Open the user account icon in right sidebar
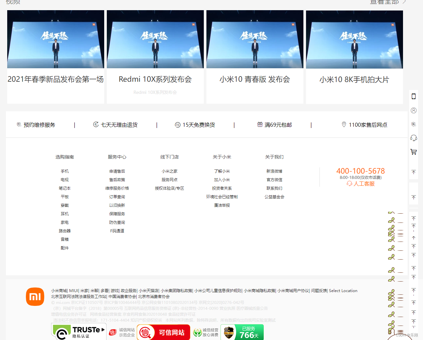This screenshot has height=340, width=423. (413, 110)
